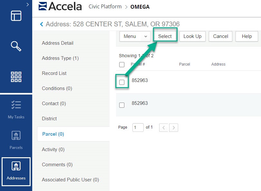261x191 pixels.
Task: Check the second parcel 852963 checkbox
Action: (122, 105)
